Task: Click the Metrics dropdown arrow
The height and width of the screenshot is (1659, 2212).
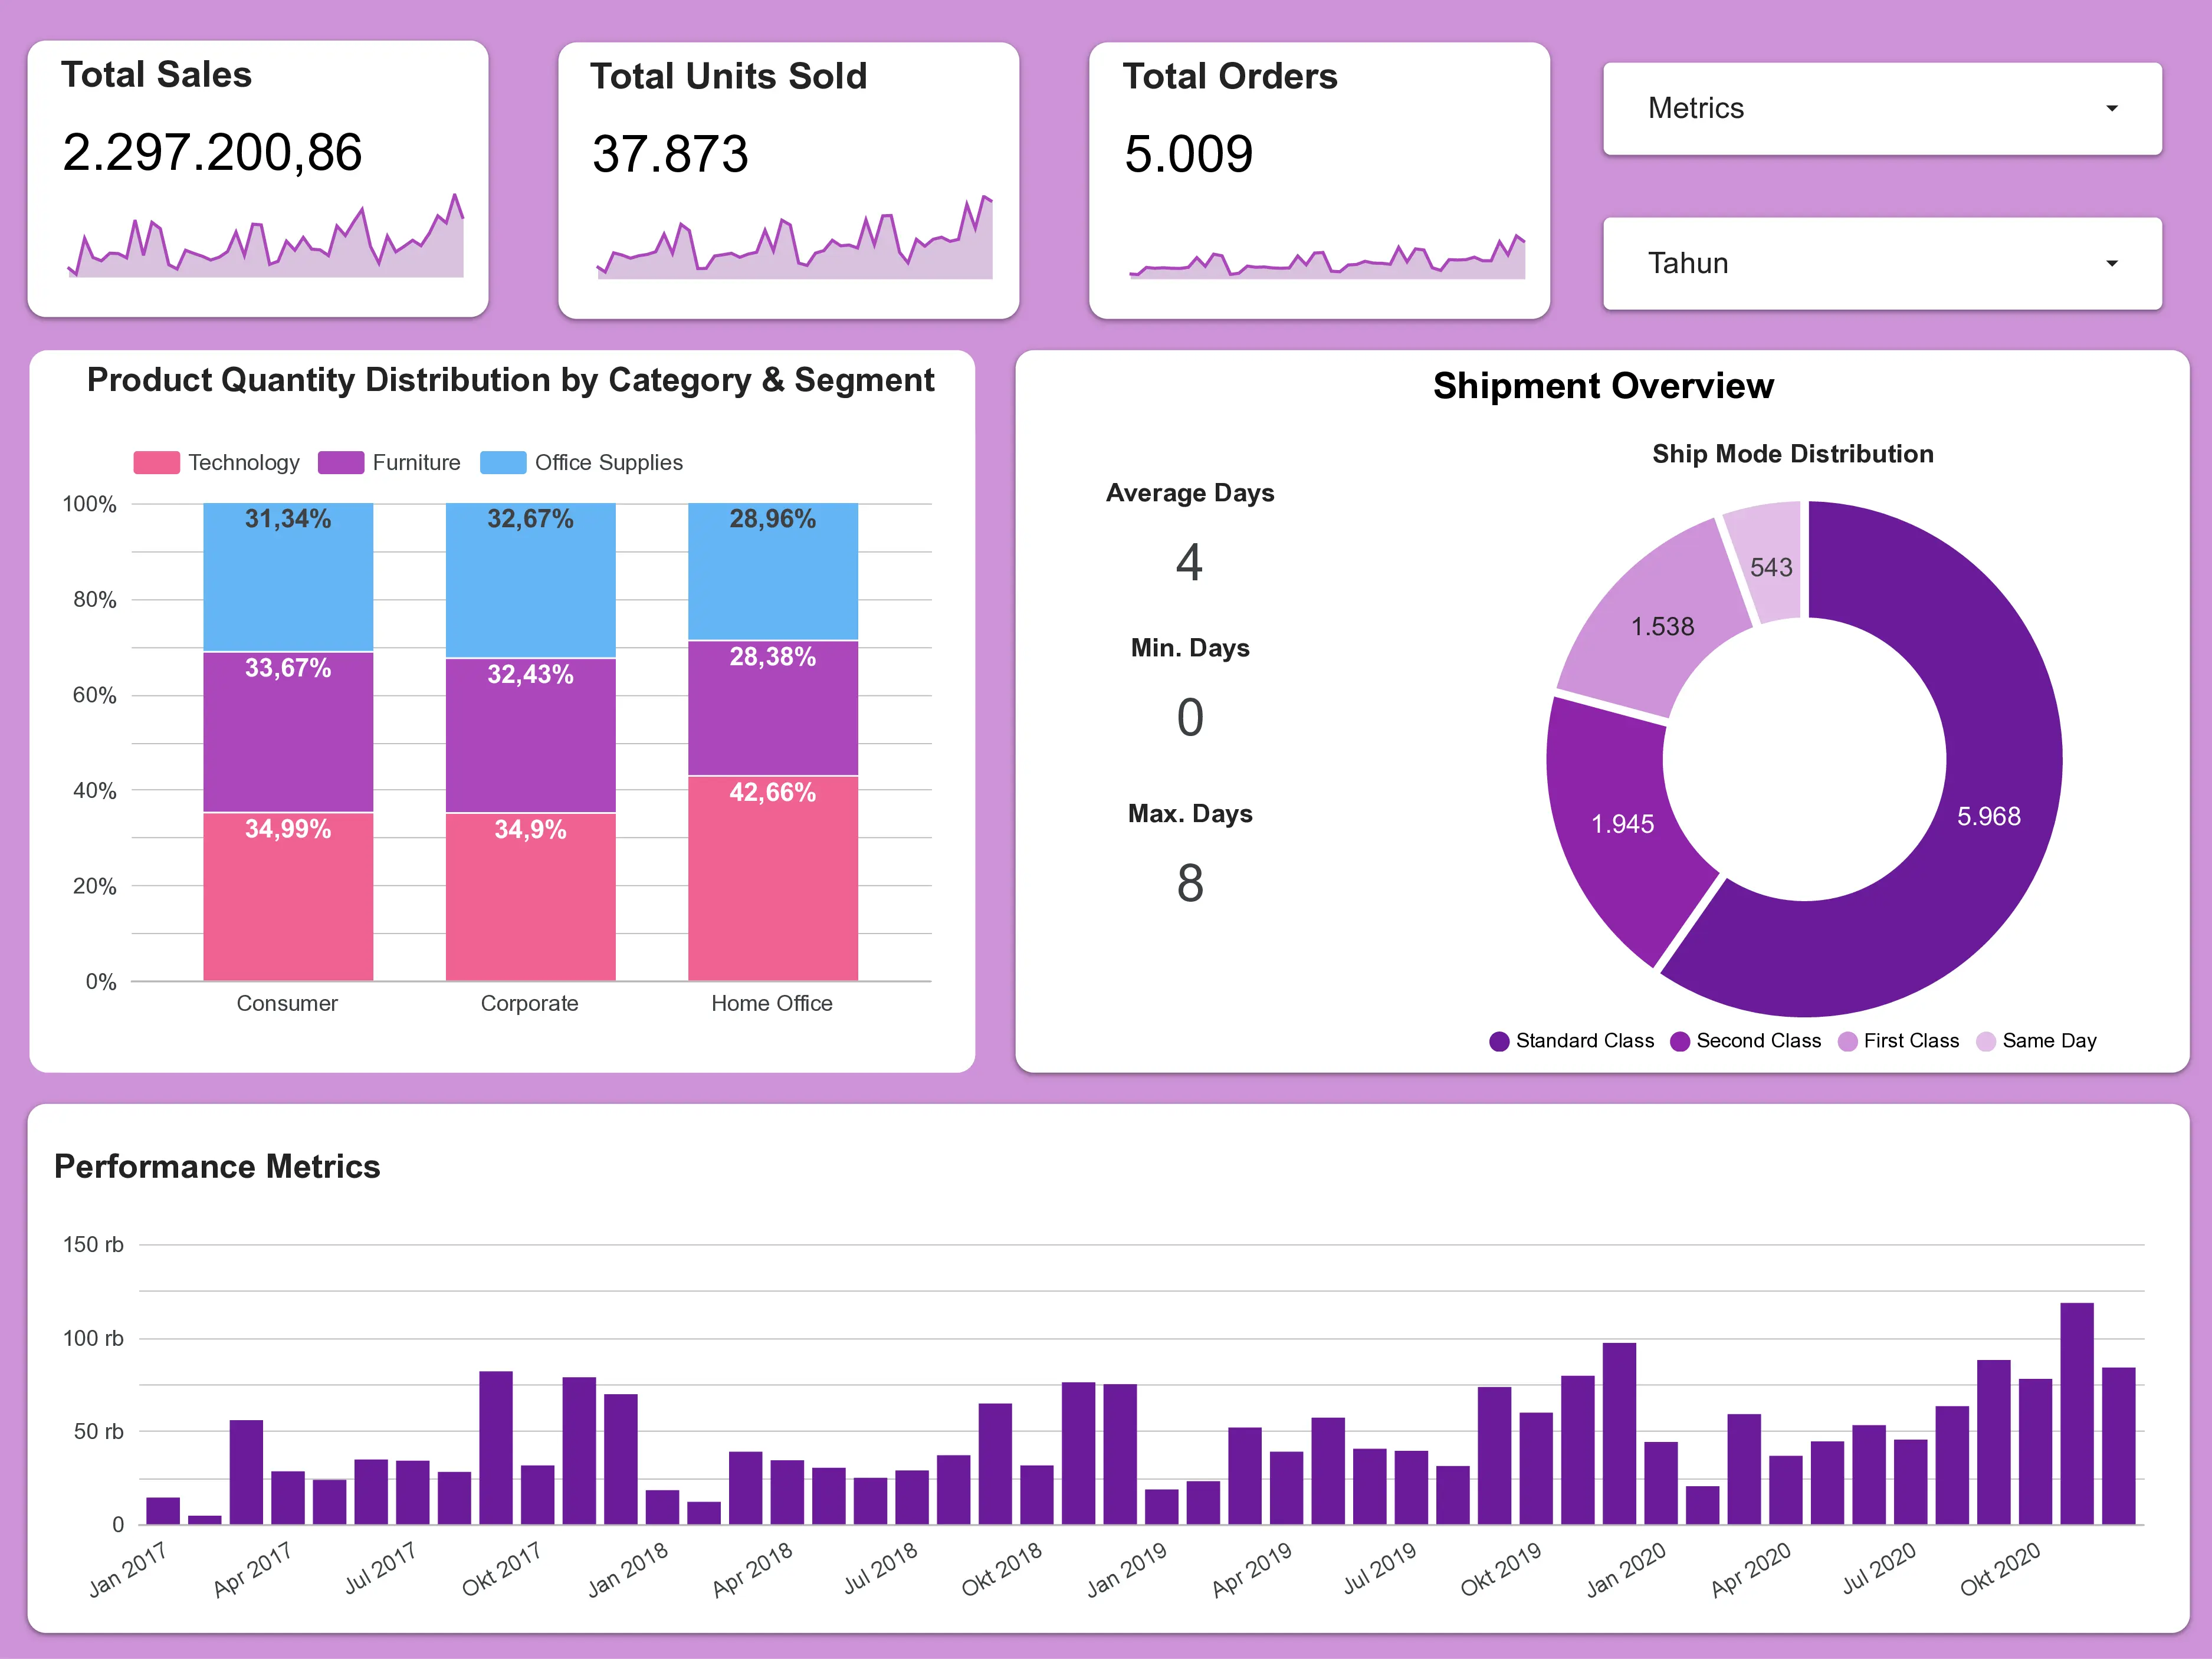Action: point(2111,108)
